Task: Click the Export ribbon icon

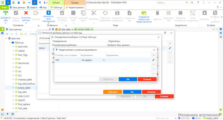Action: pyautogui.click(x=36, y=13)
